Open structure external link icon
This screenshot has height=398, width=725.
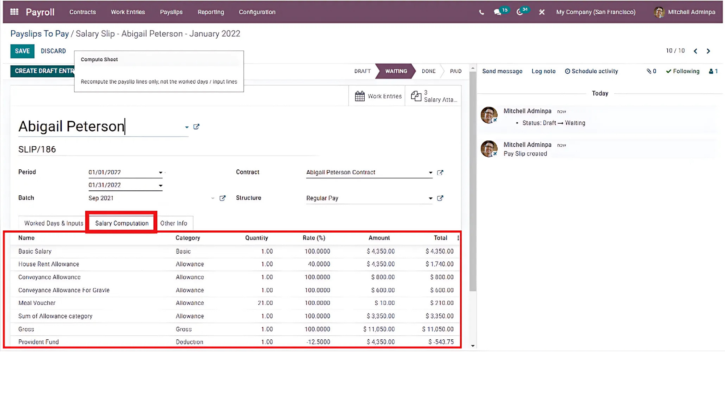click(440, 198)
